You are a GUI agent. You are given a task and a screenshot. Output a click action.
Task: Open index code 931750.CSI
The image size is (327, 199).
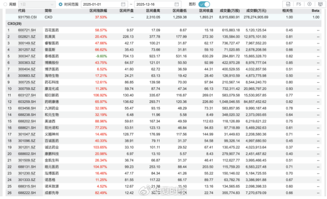[x=27, y=17]
